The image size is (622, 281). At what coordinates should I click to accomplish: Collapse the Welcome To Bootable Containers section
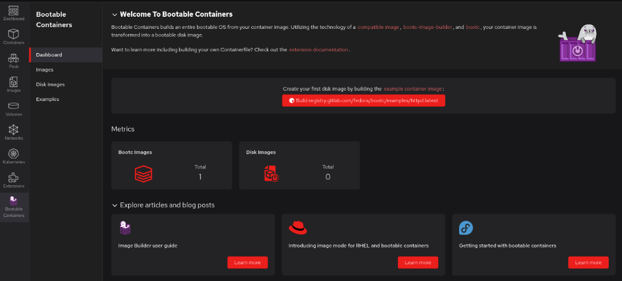coord(114,14)
